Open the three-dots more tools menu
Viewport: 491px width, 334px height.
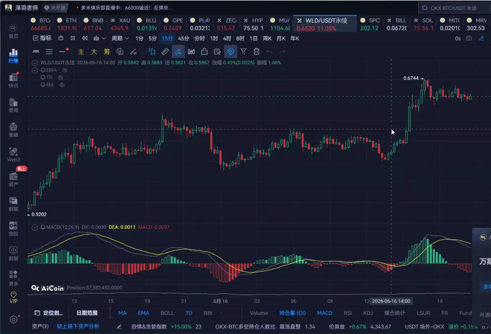(x=62, y=52)
